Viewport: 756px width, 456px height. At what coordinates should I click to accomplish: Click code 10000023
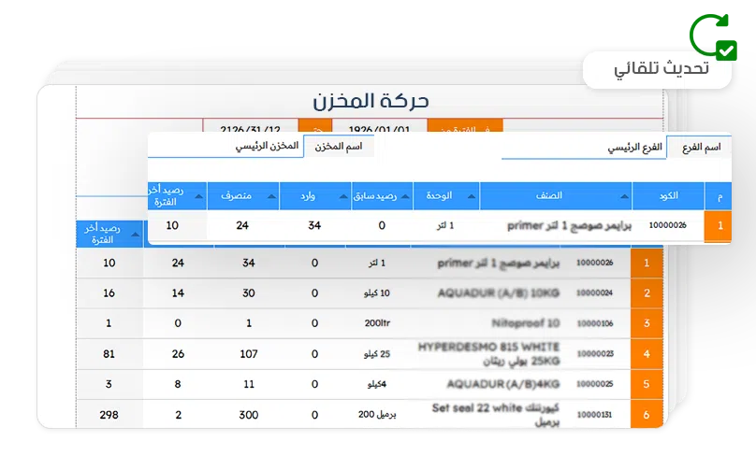(x=594, y=354)
